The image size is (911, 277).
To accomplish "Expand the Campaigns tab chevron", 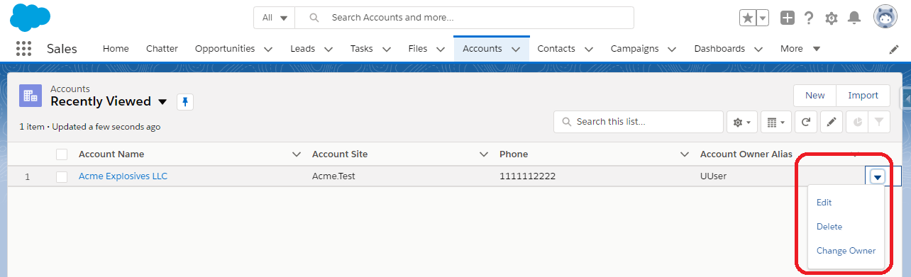I will point(673,50).
